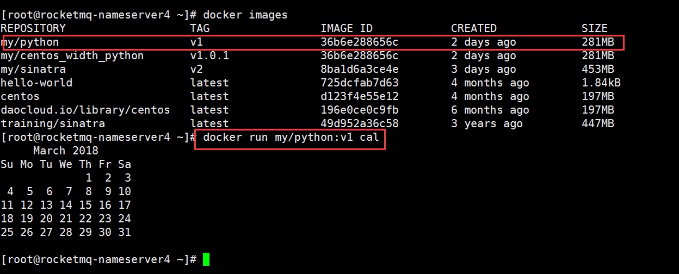Click the "docker run my/python:v1 cal" command

tap(291, 137)
